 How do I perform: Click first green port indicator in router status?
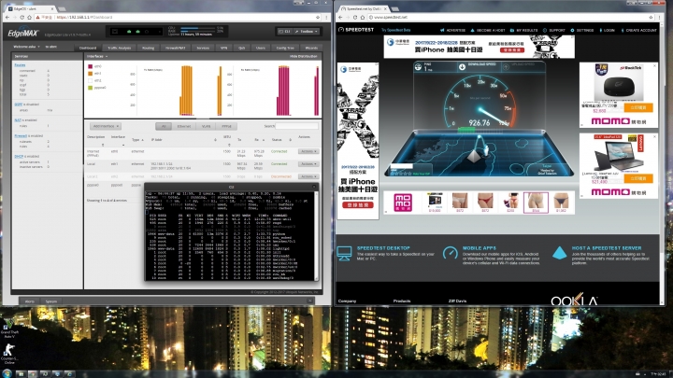pos(129,32)
